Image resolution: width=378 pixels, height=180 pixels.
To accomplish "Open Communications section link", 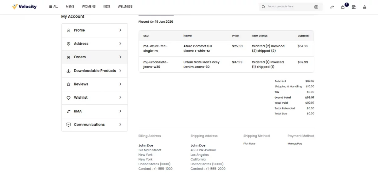I will click(94, 125).
